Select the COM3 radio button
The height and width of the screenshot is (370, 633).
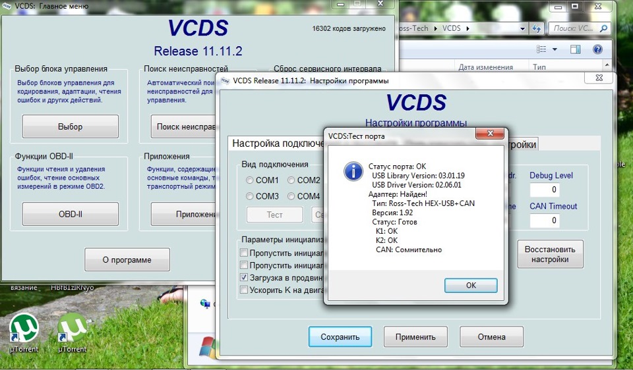click(x=249, y=196)
